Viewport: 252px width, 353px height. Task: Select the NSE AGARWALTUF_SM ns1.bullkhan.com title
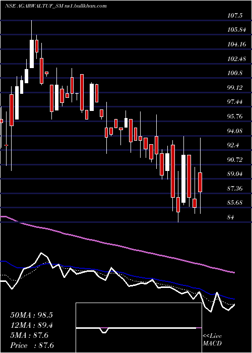[55, 6]
